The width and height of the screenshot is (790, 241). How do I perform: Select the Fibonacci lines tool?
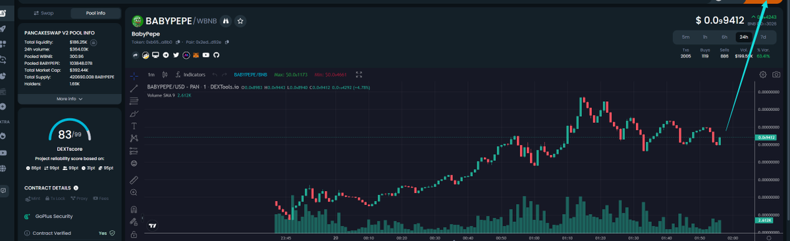coord(134,100)
